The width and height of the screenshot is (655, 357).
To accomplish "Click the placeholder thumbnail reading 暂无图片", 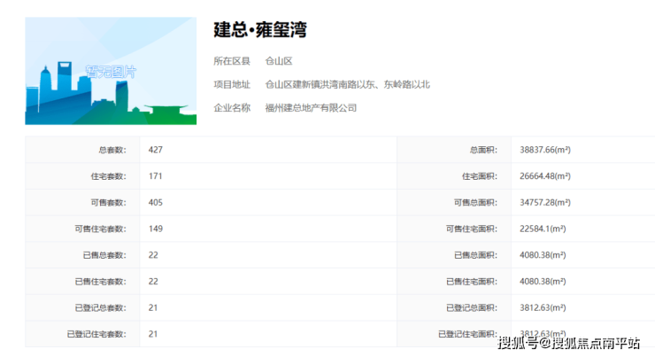I will (111, 71).
